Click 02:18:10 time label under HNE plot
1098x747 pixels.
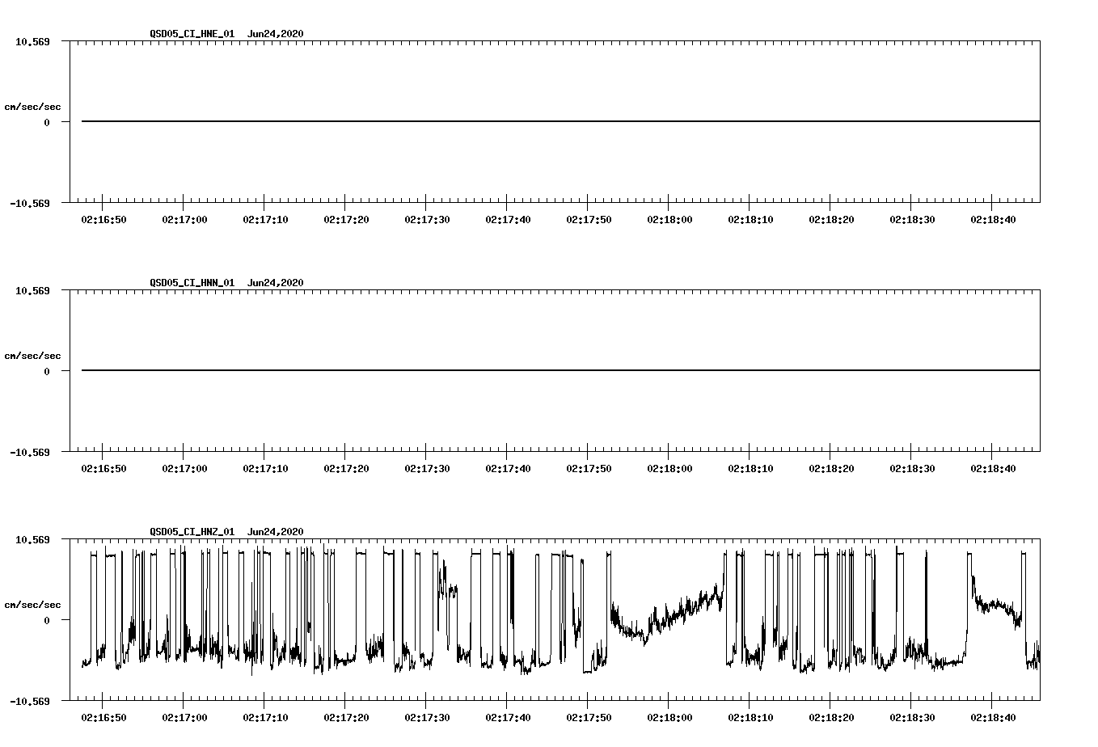point(750,219)
